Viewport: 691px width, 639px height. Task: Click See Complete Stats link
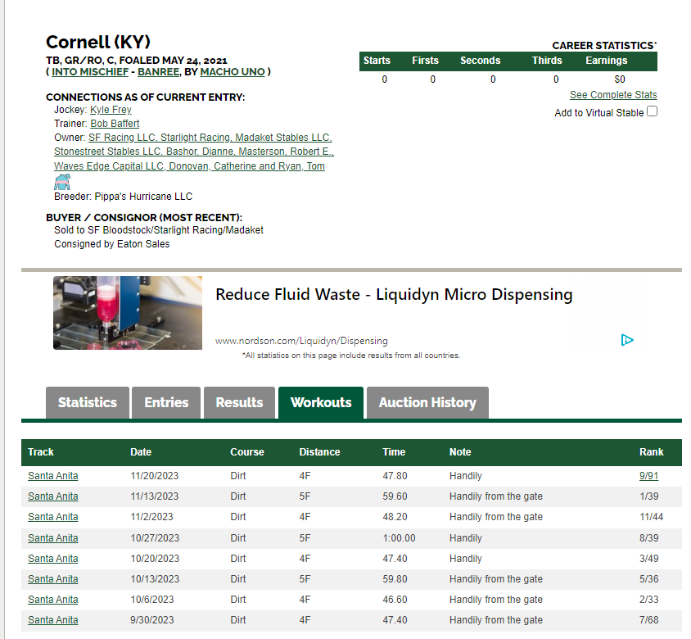point(613,95)
